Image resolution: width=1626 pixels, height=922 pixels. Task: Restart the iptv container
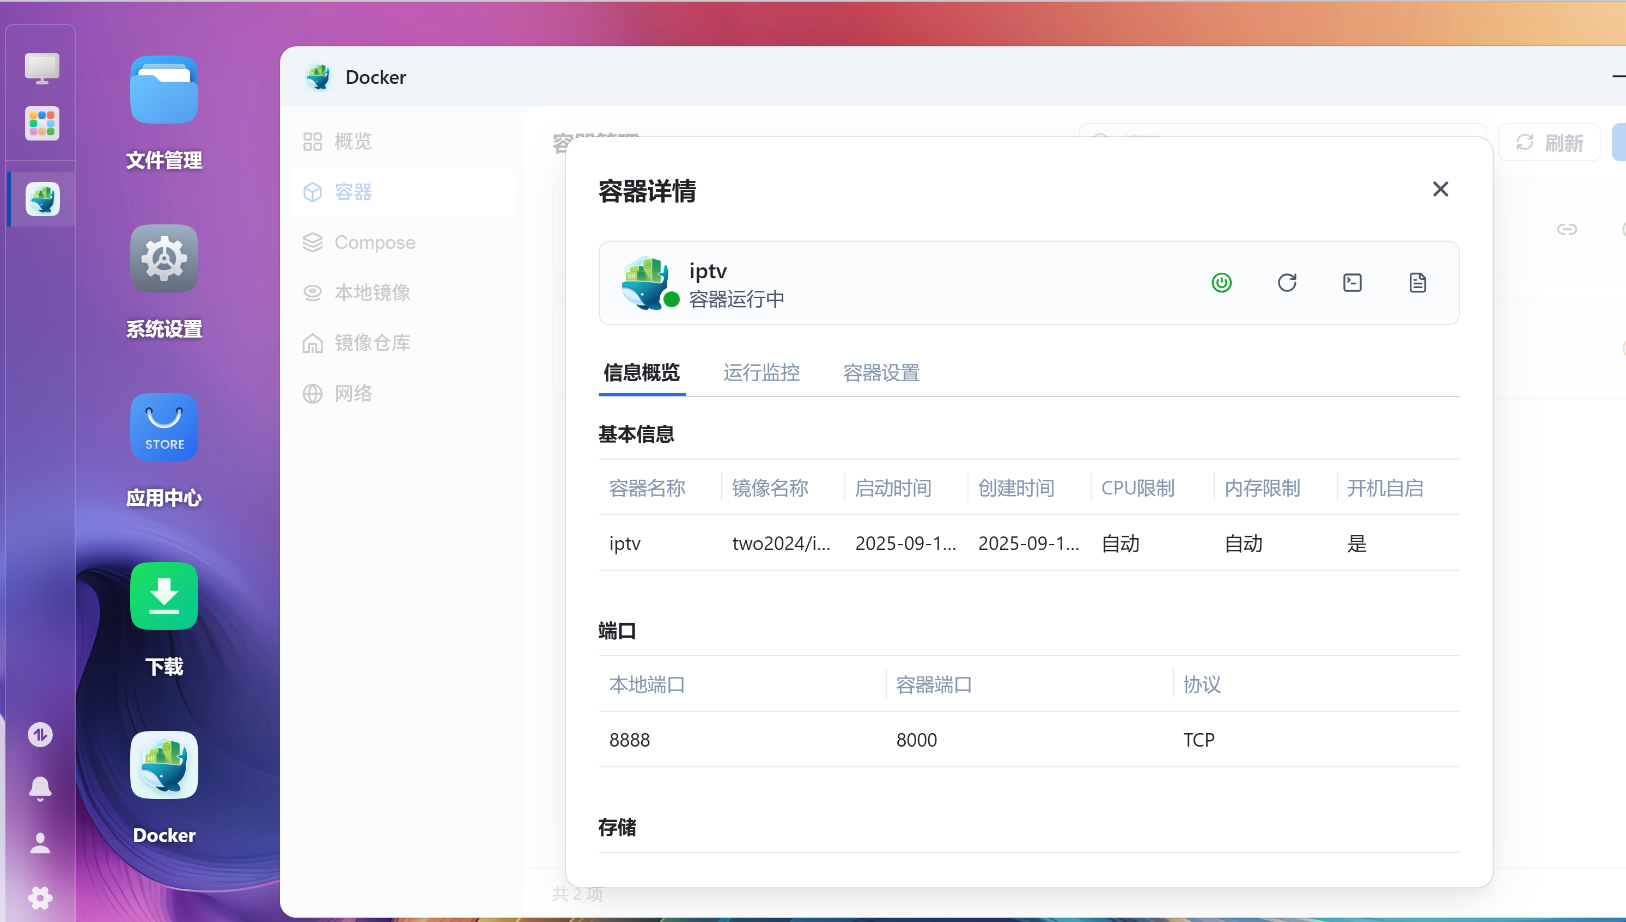[1287, 283]
